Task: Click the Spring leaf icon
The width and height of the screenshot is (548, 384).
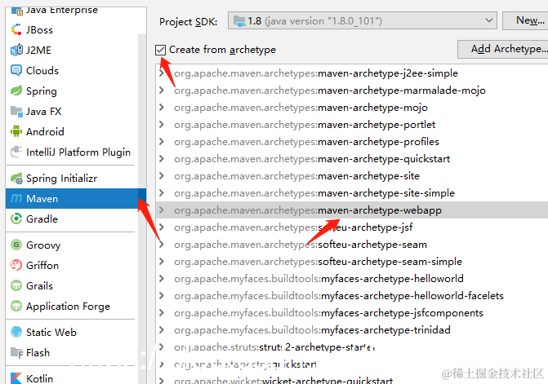Action: click(16, 90)
